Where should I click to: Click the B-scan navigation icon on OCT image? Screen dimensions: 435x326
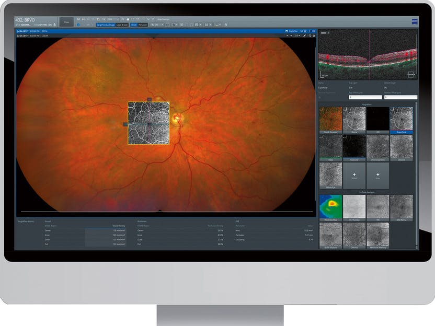(411, 74)
